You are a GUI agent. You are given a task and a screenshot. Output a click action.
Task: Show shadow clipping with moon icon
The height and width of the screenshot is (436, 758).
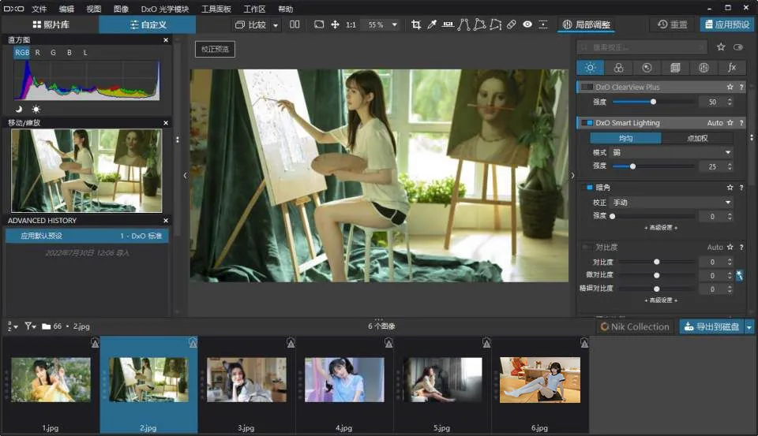coord(19,109)
